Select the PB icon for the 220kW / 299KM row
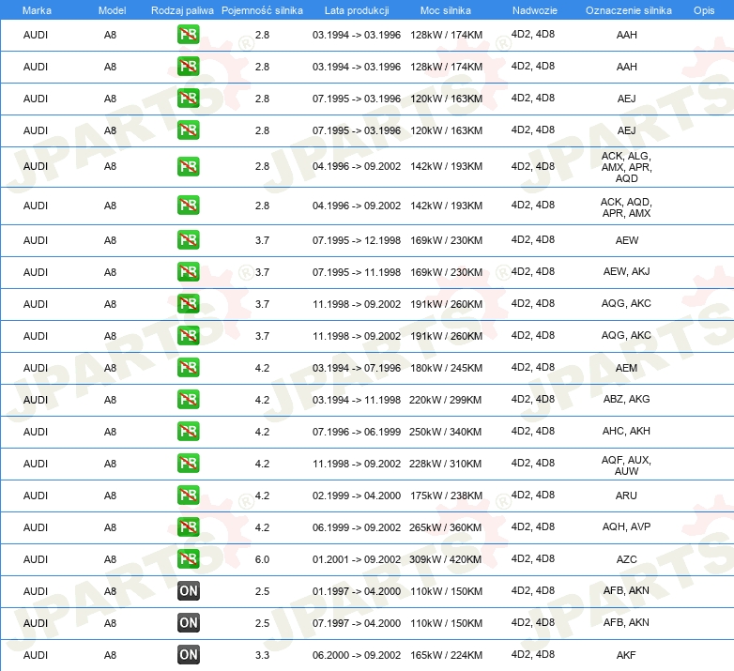The width and height of the screenshot is (734, 671). [x=188, y=399]
